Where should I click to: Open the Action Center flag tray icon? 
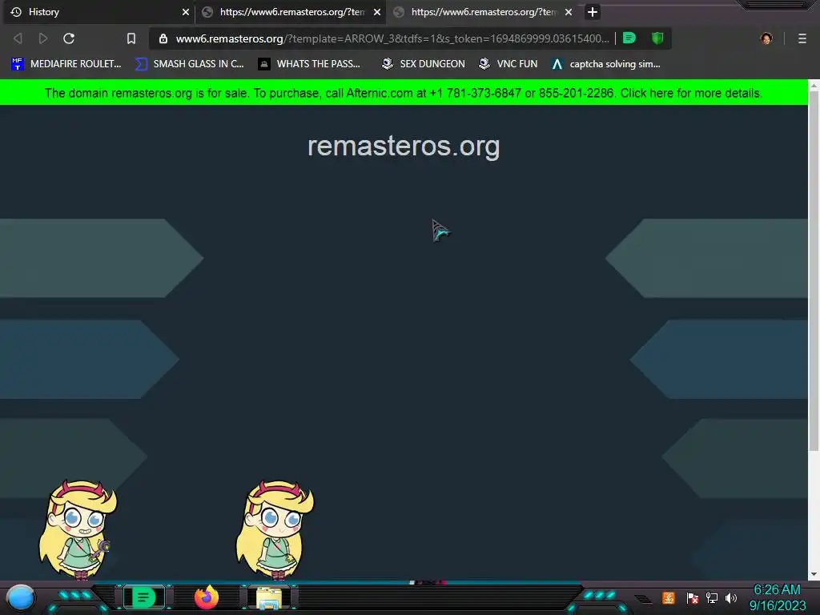click(x=693, y=597)
